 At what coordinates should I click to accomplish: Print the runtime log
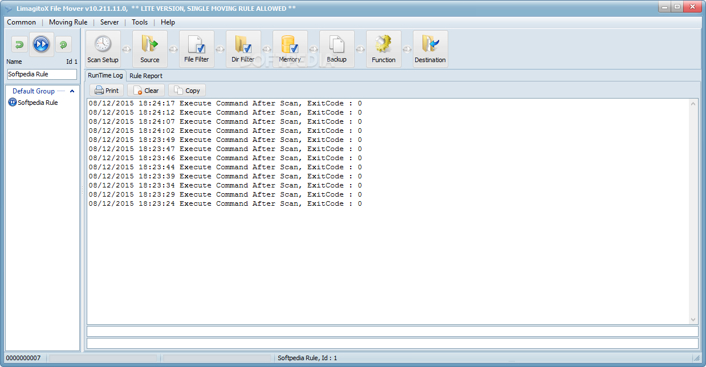point(107,91)
